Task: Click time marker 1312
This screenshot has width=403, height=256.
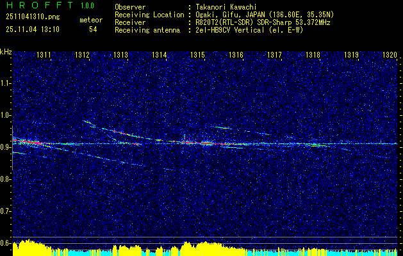Action: 82,54
